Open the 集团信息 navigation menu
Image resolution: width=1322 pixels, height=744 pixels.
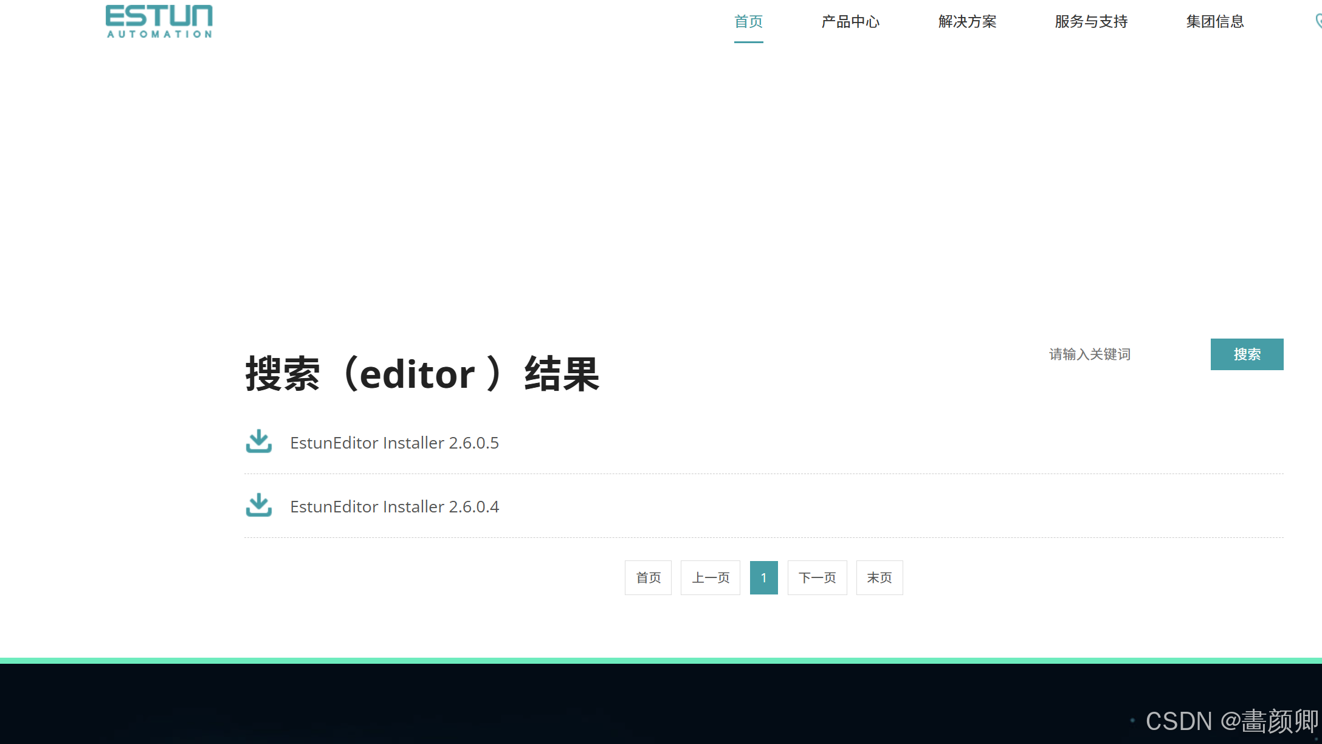tap(1215, 22)
